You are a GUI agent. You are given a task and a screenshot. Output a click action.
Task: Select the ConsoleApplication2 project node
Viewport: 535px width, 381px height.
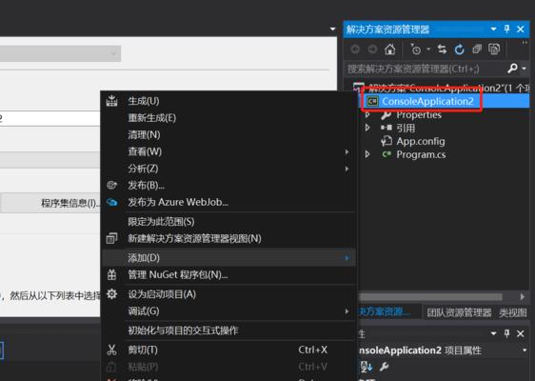pos(427,101)
